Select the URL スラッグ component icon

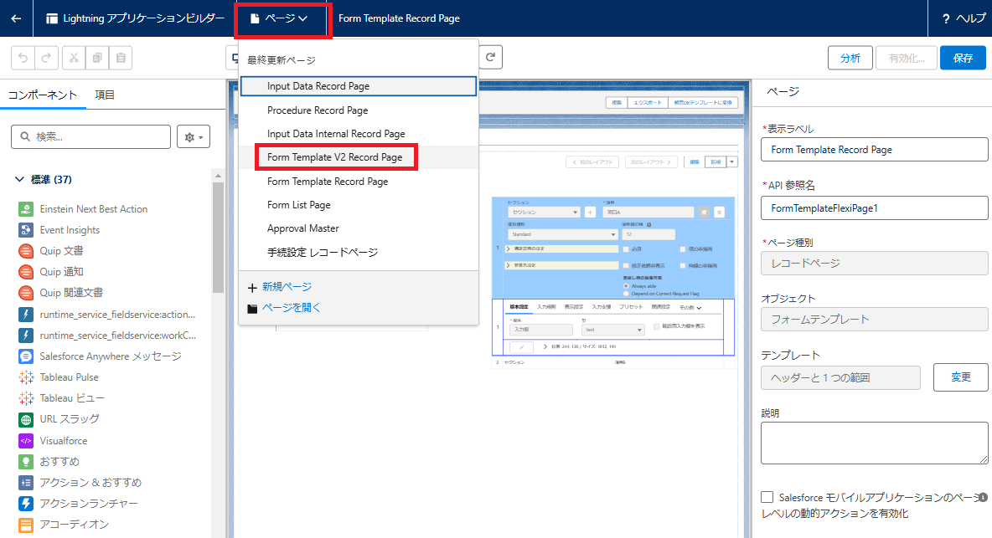click(x=26, y=419)
